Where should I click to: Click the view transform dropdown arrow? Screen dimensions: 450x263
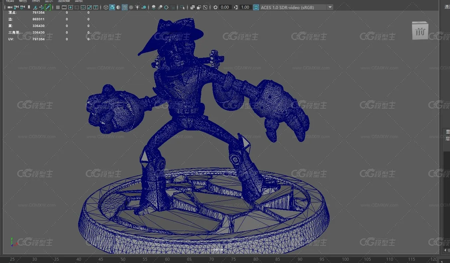[x=330, y=7]
